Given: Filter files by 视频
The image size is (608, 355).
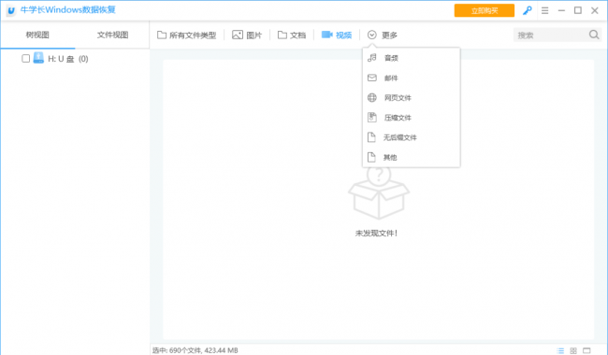Looking at the screenshot, I should (x=337, y=35).
